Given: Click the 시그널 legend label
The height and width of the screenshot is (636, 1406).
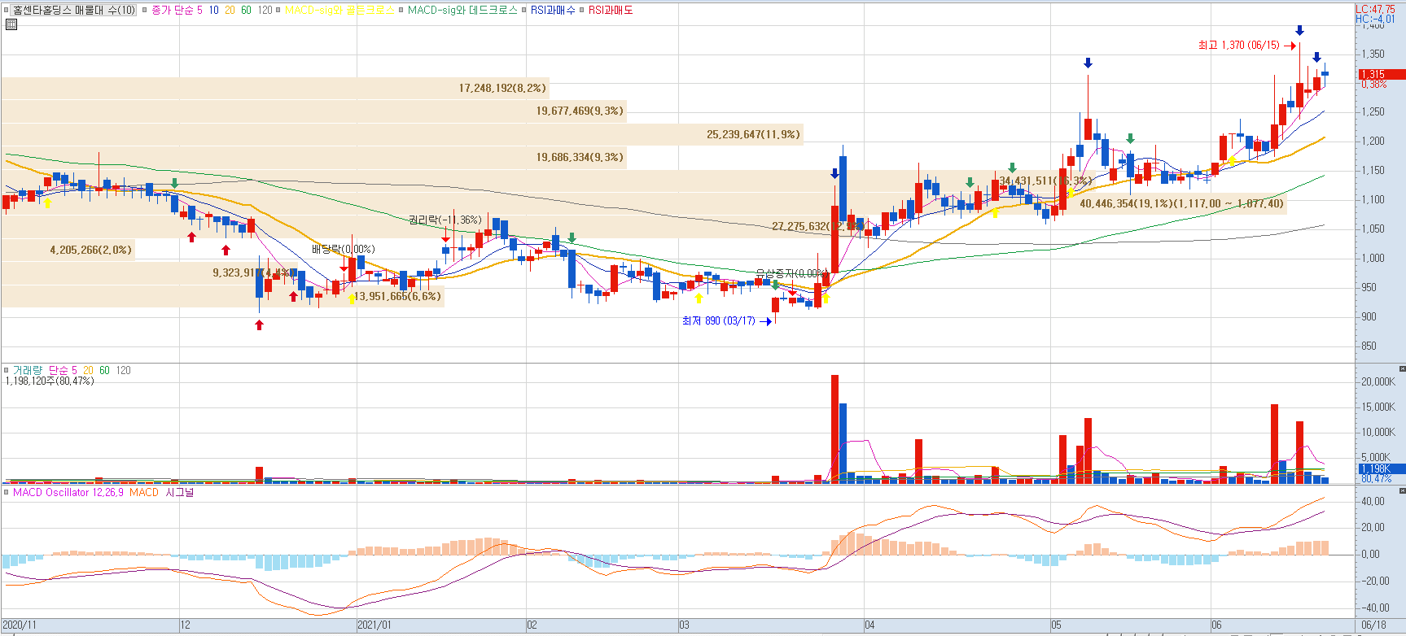Looking at the screenshot, I should pos(179,493).
